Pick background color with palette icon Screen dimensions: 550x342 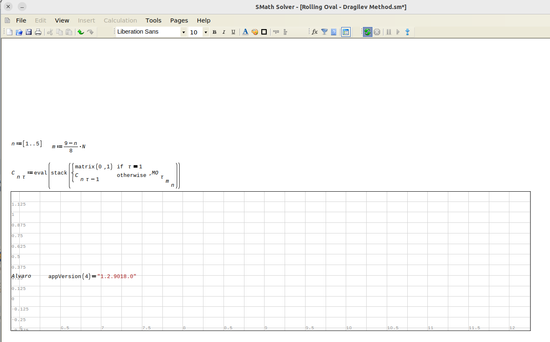click(x=255, y=32)
